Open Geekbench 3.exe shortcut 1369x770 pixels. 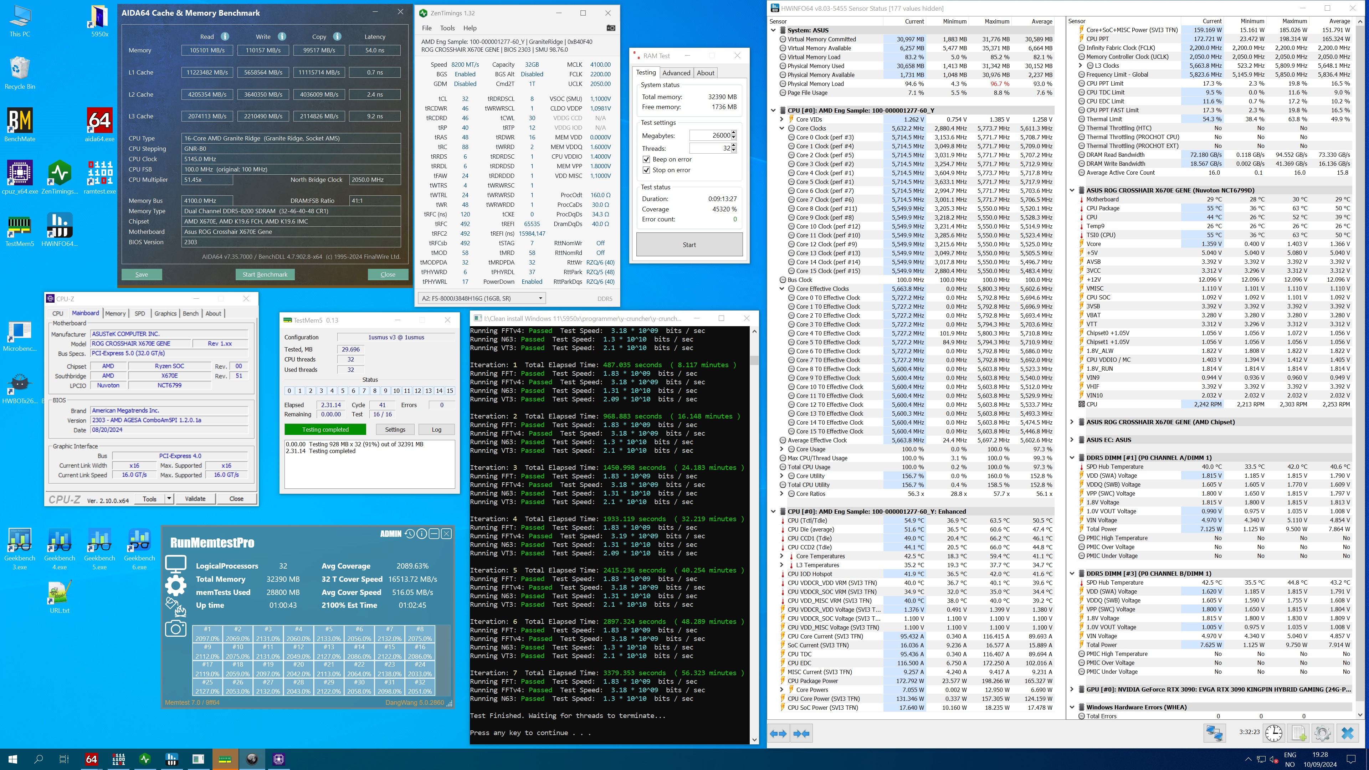[20, 549]
